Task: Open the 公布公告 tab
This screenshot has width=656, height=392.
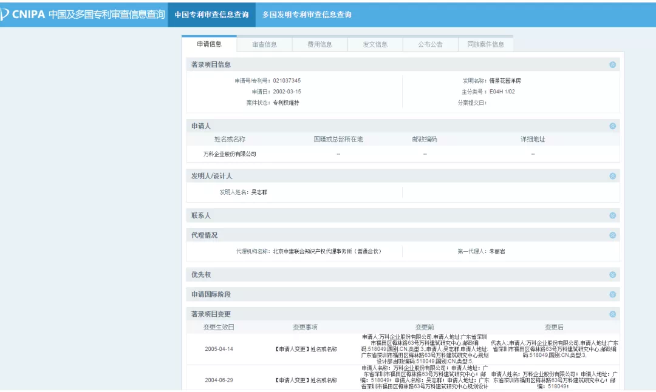Action: 430,44
